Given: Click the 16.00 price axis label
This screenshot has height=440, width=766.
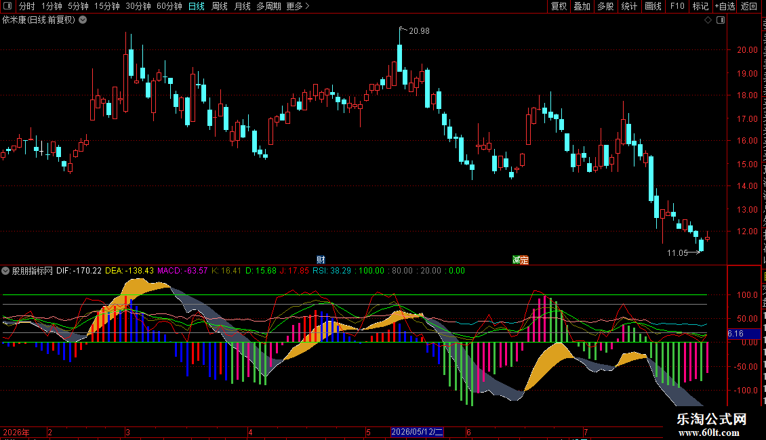Looking at the screenshot, I should (748, 141).
